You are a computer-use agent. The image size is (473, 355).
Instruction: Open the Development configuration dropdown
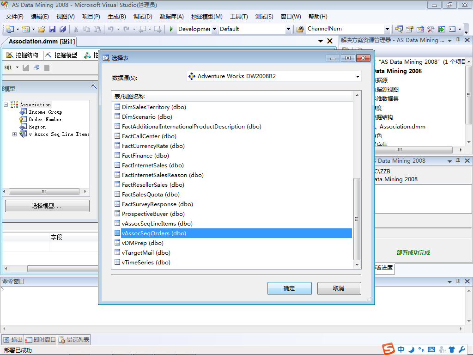tap(214, 29)
